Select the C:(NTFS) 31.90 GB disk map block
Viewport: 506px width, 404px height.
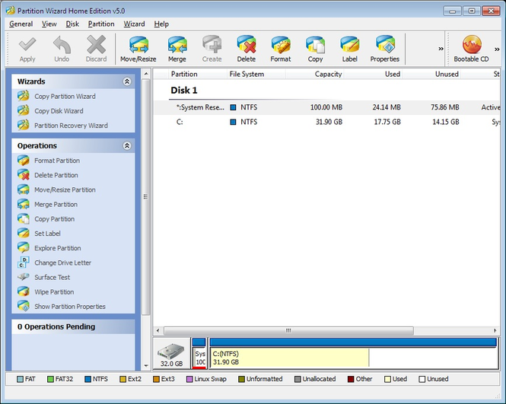353,353
